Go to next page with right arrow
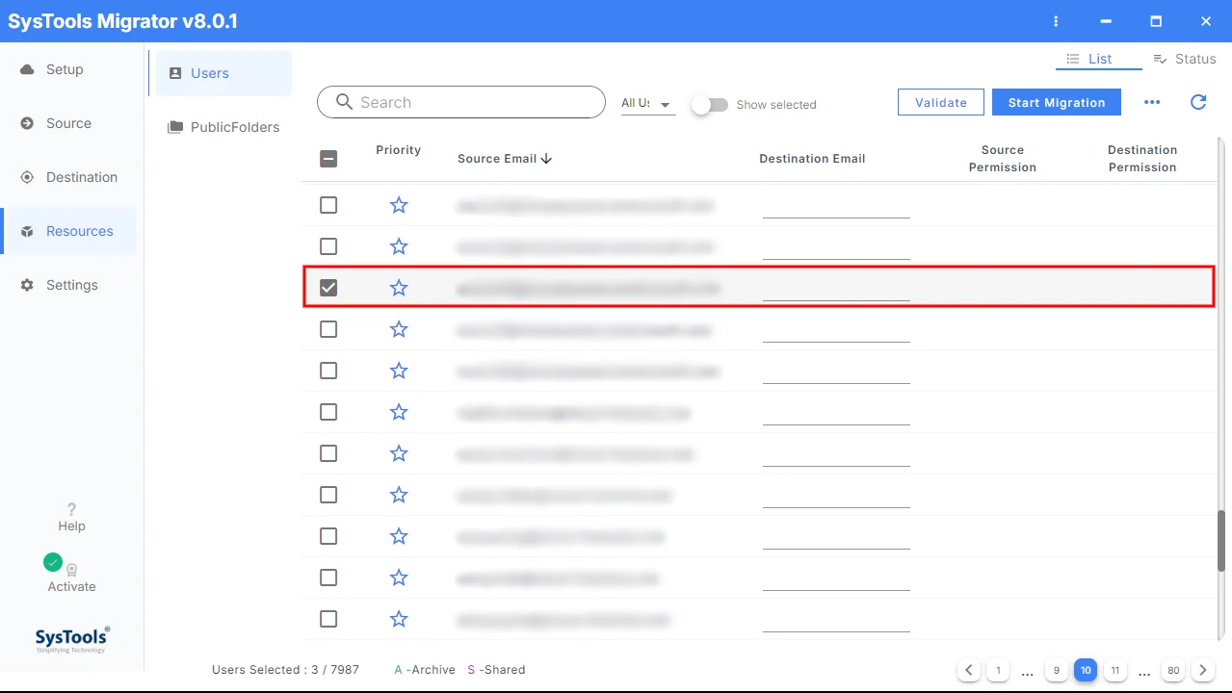1232x693 pixels. [1202, 670]
